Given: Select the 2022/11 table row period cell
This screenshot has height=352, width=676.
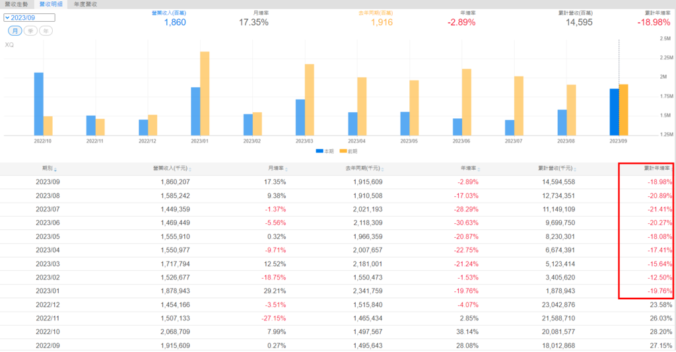Looking at the screenshot, I should coord(48,318).
